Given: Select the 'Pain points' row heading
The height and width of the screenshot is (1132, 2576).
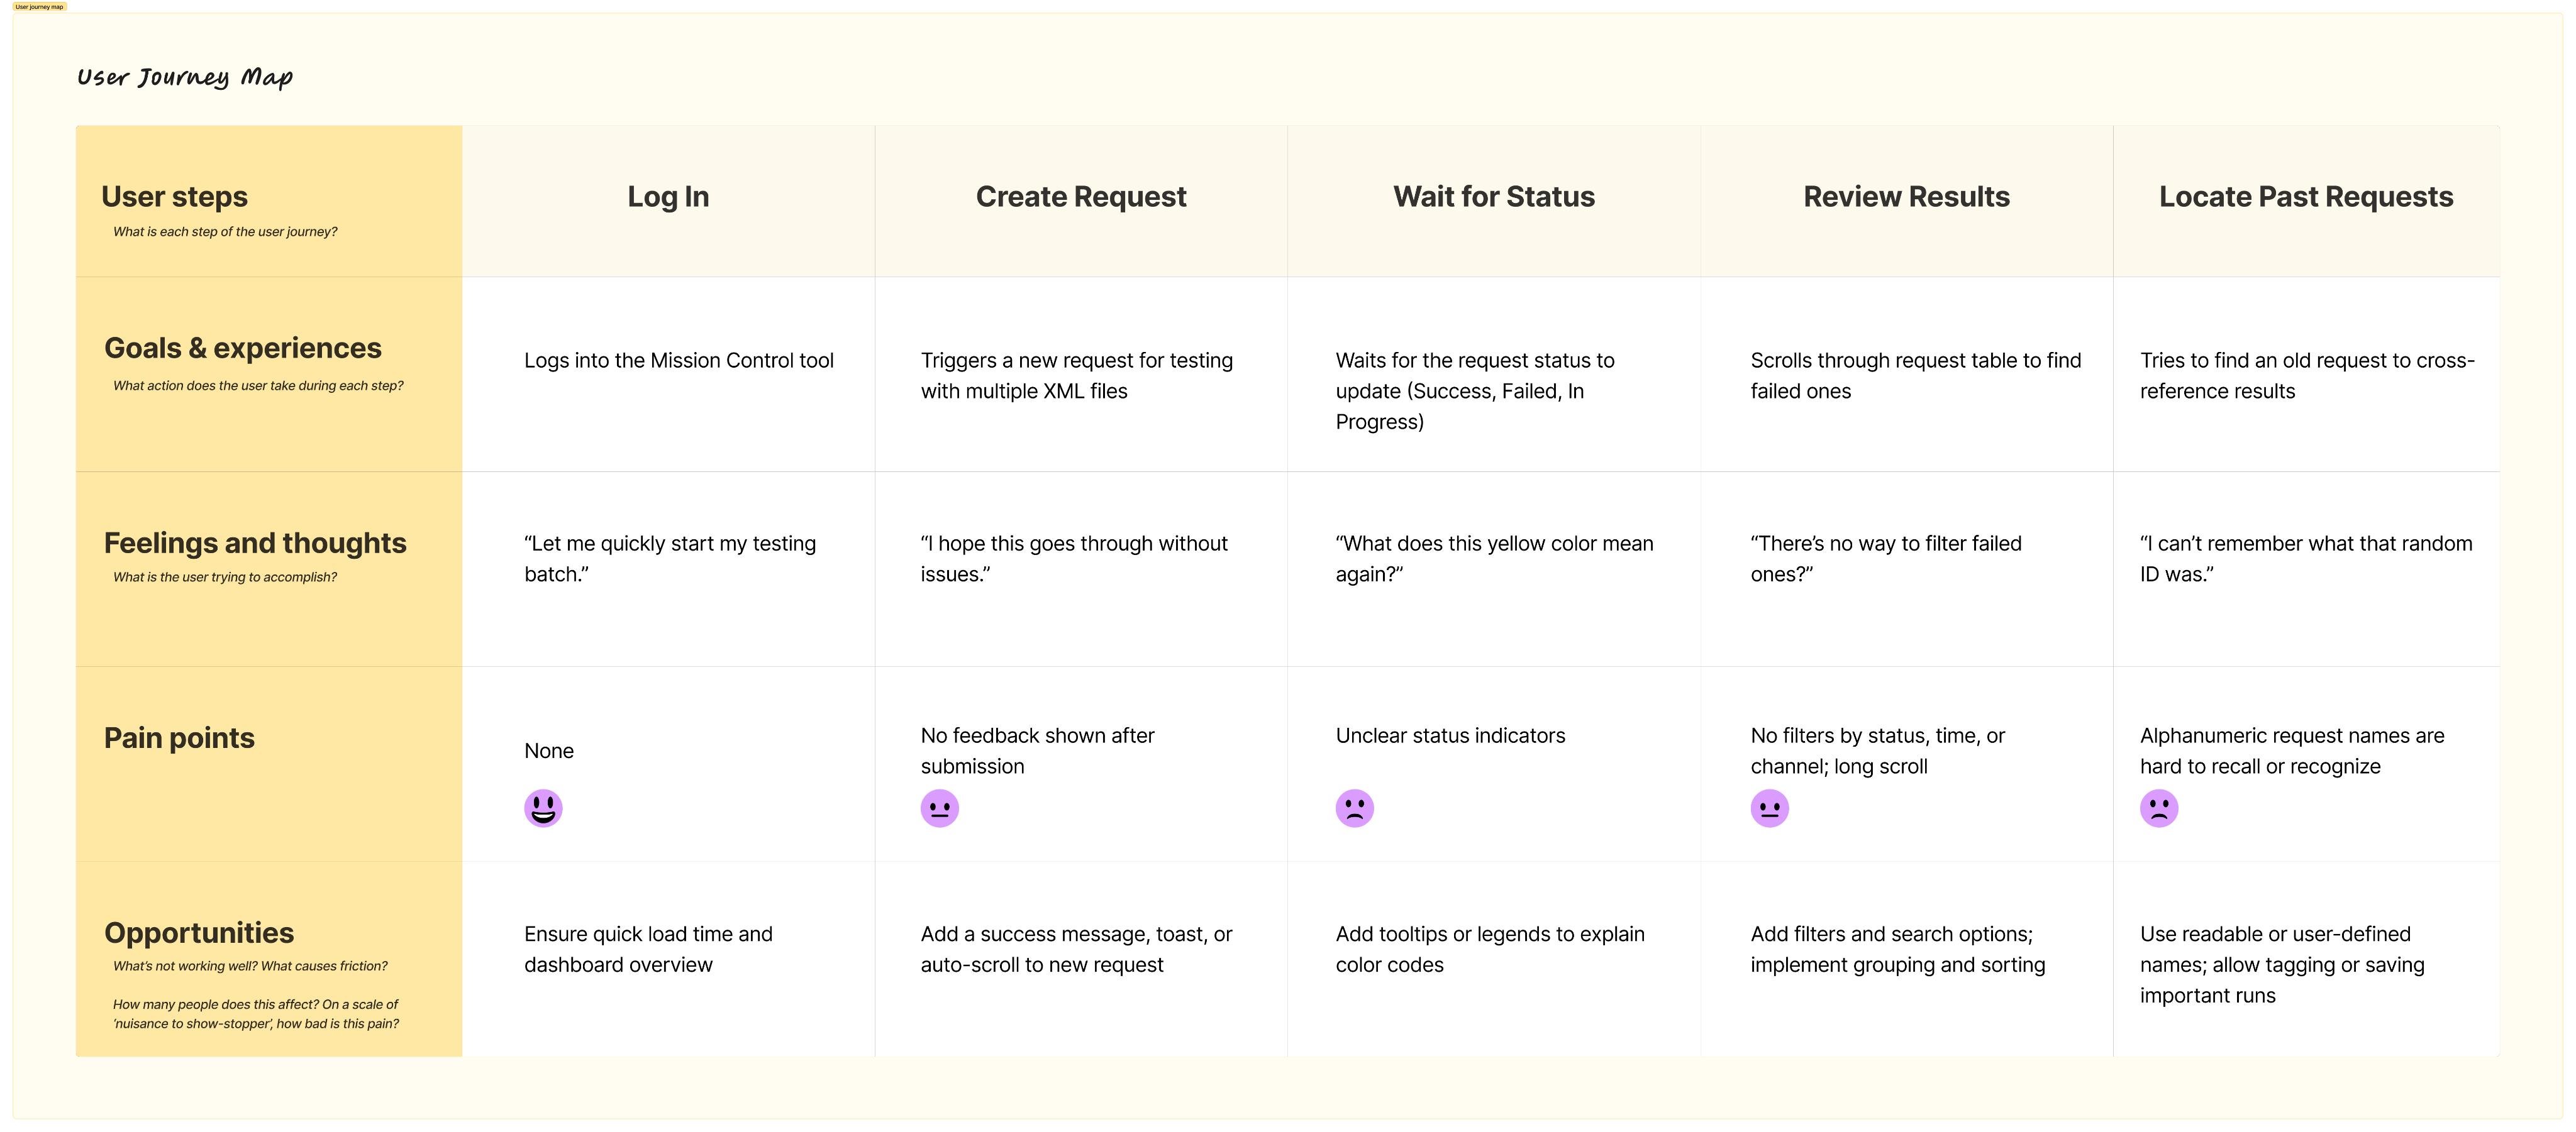Looking at the screenshot, I should click(x=179, y=737).
